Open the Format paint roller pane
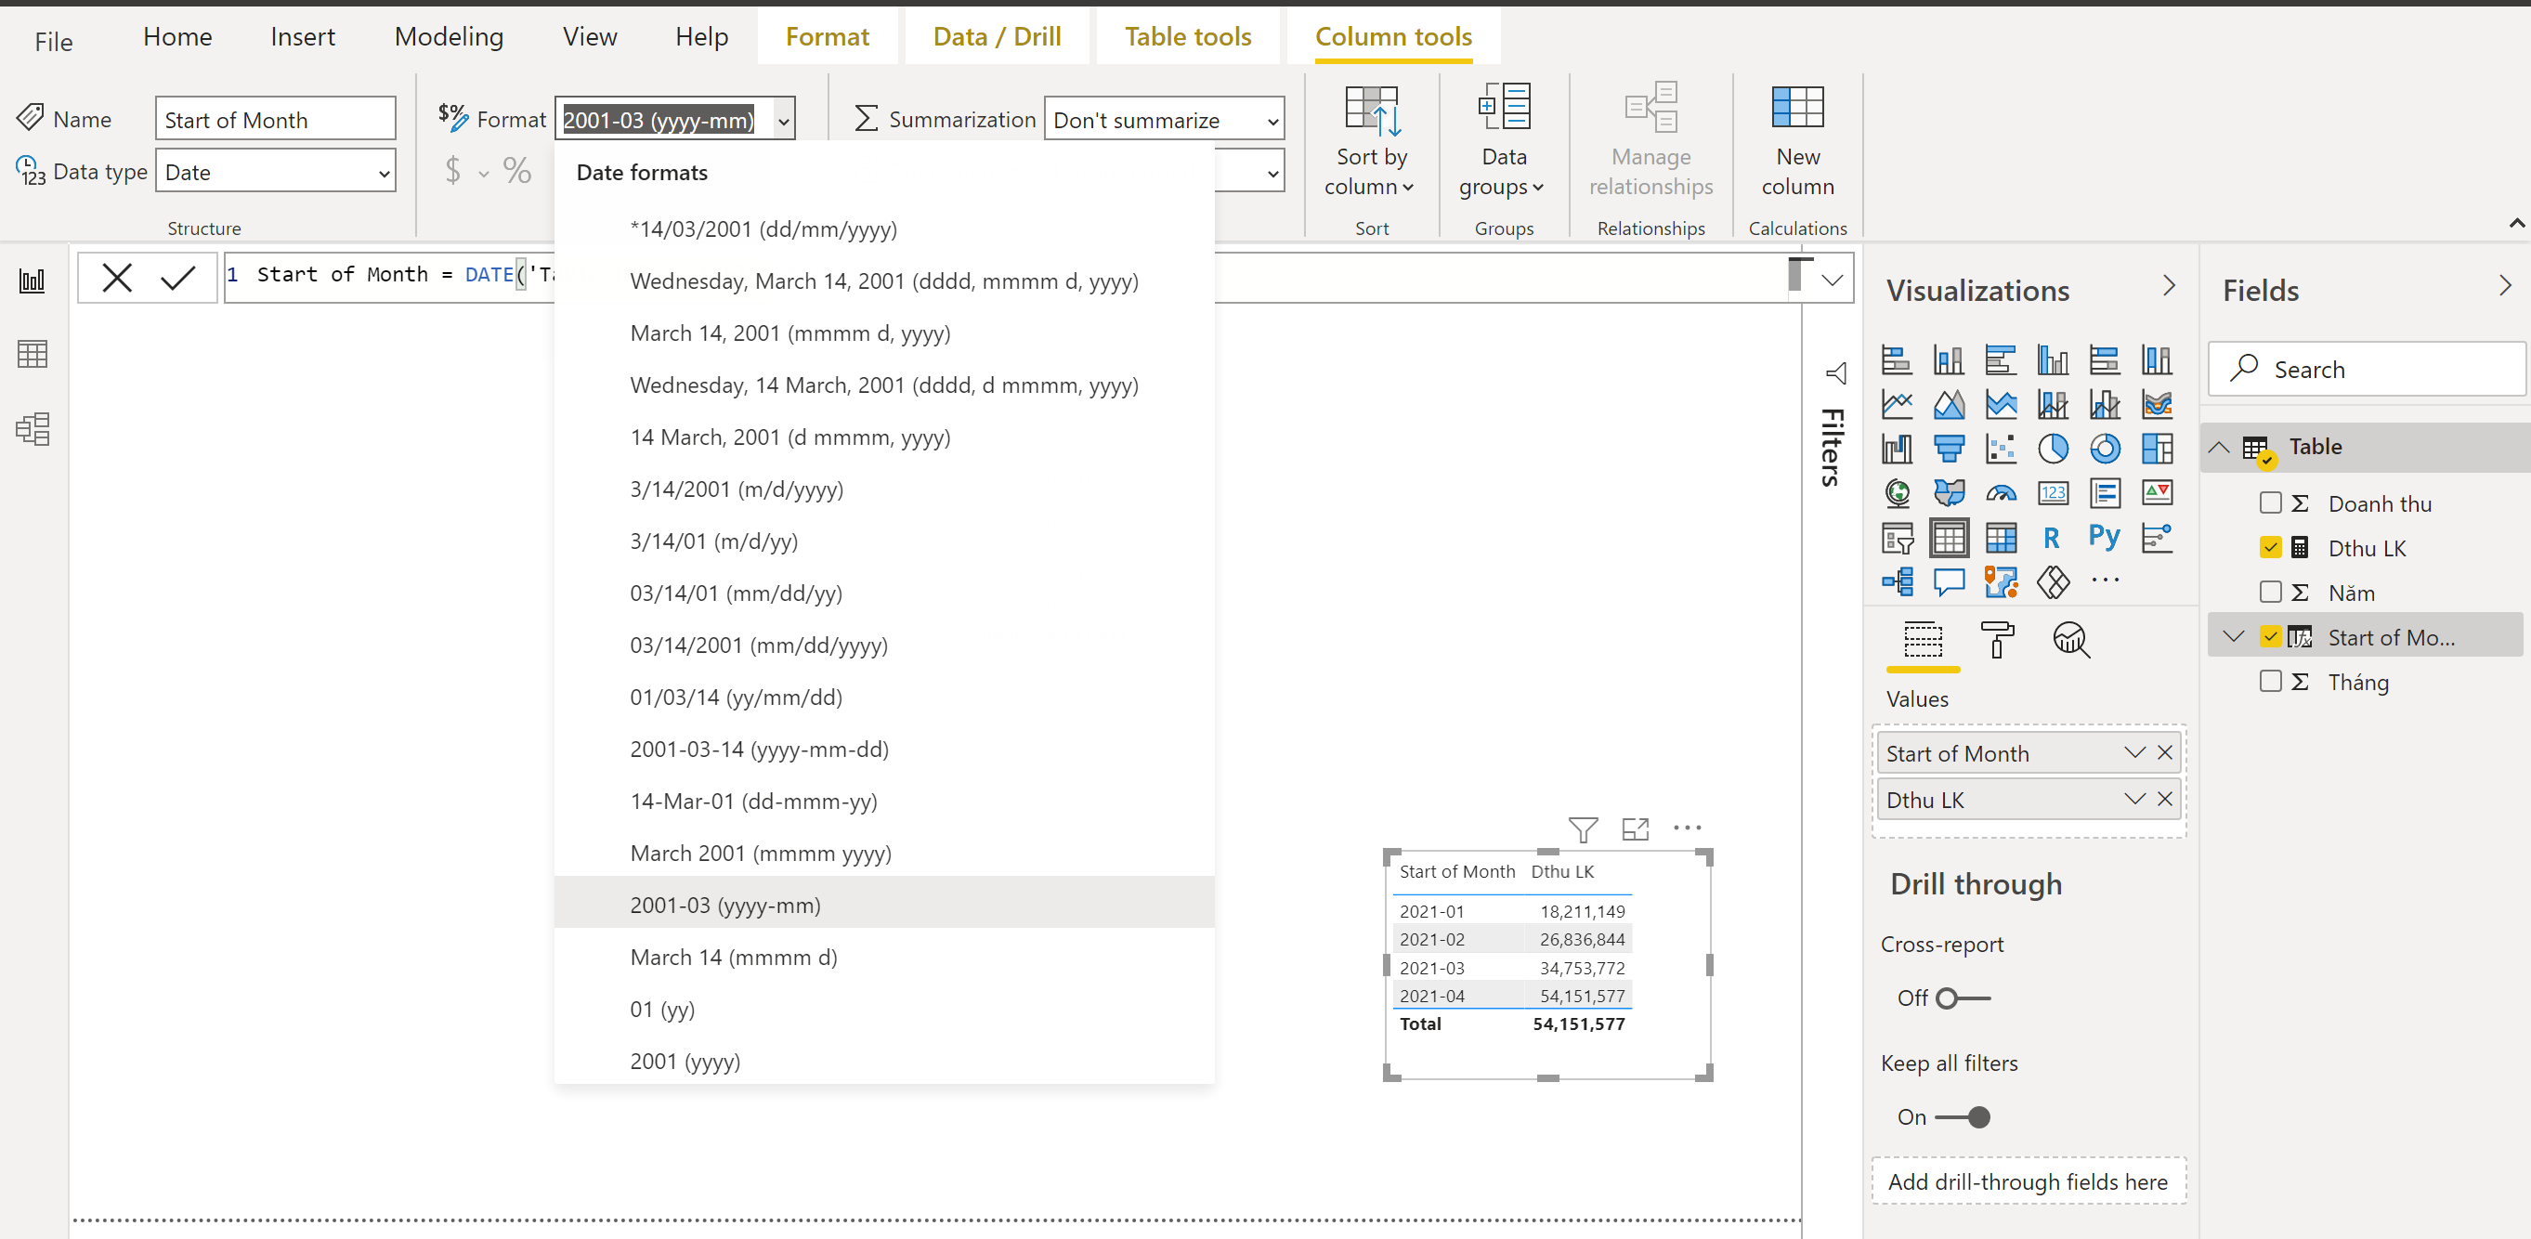The image size is (2531, 1239). pyautogui.click(x=1997, y=641)
